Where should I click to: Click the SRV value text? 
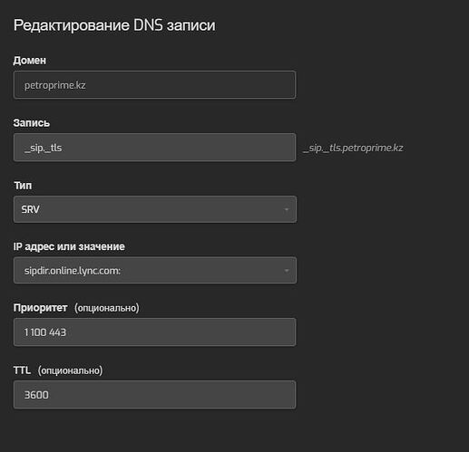pos(30,209)
